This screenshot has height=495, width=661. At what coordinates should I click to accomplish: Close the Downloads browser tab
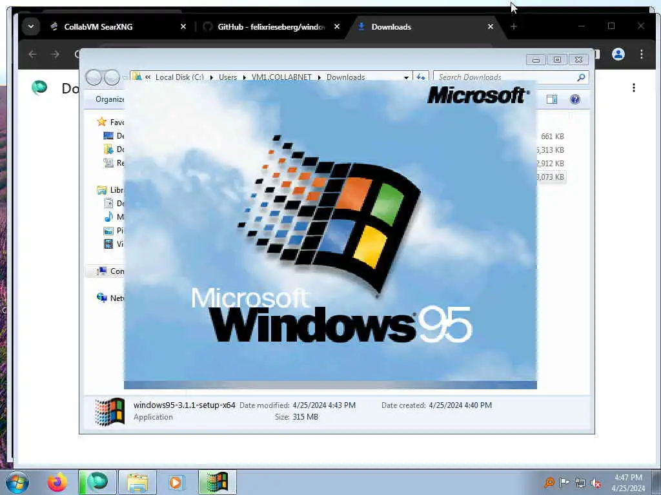[x=491, y=26]
